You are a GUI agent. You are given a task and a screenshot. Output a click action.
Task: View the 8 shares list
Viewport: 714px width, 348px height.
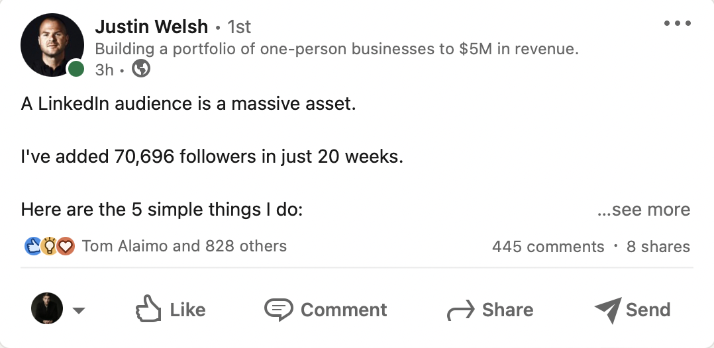[658, 247]
